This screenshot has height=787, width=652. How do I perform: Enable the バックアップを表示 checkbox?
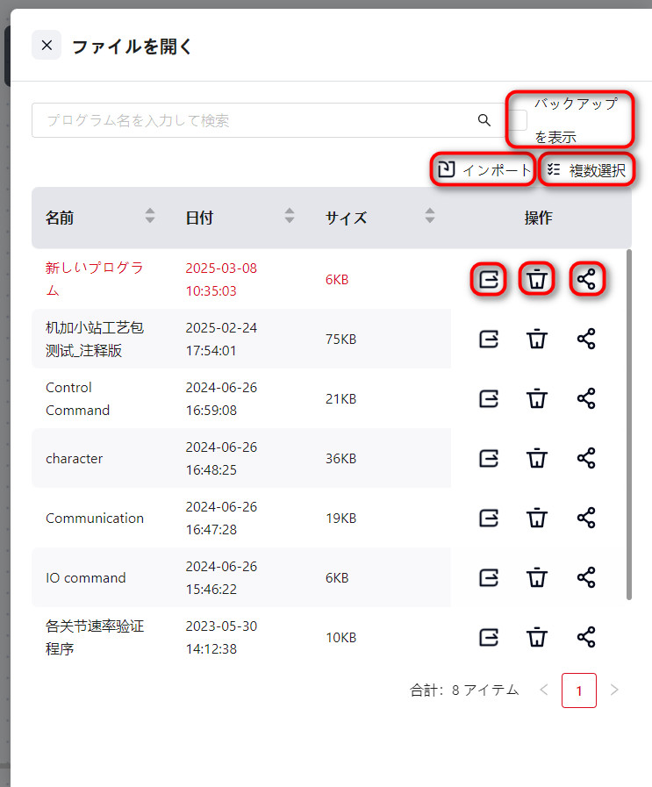[x=519, y=120]
